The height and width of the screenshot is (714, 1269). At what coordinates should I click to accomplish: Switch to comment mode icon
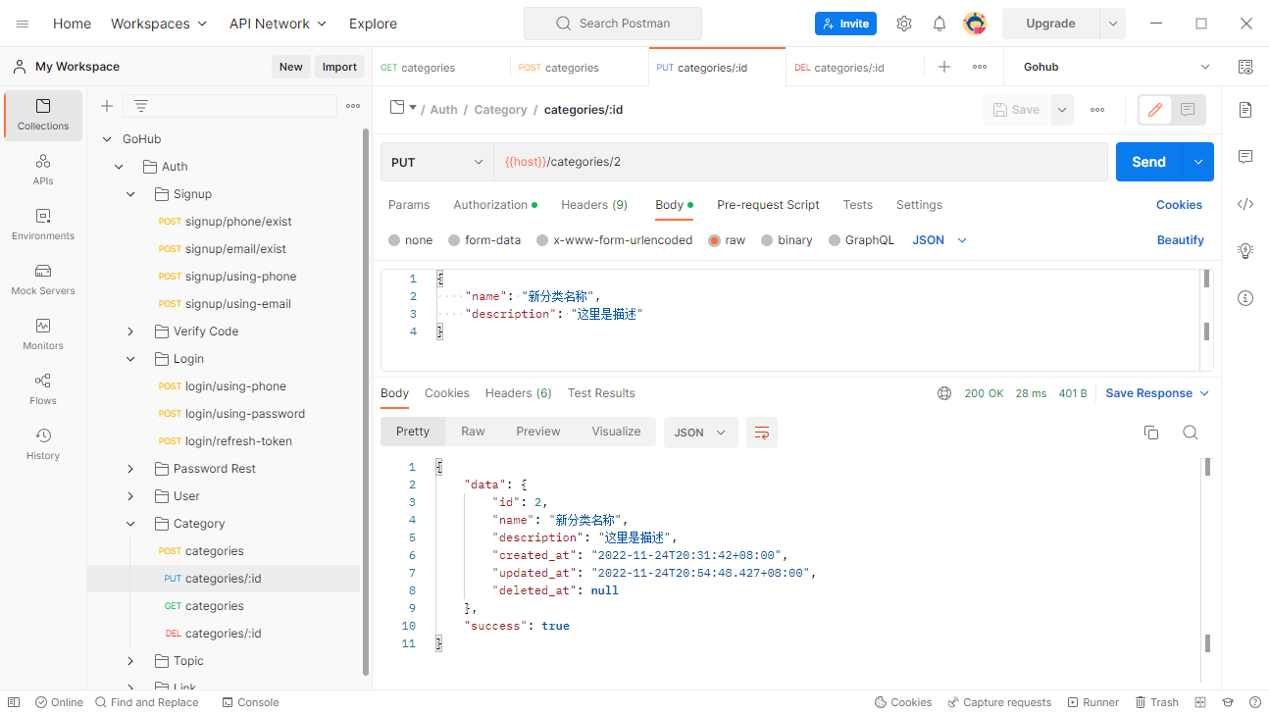tap(1188, 110)
